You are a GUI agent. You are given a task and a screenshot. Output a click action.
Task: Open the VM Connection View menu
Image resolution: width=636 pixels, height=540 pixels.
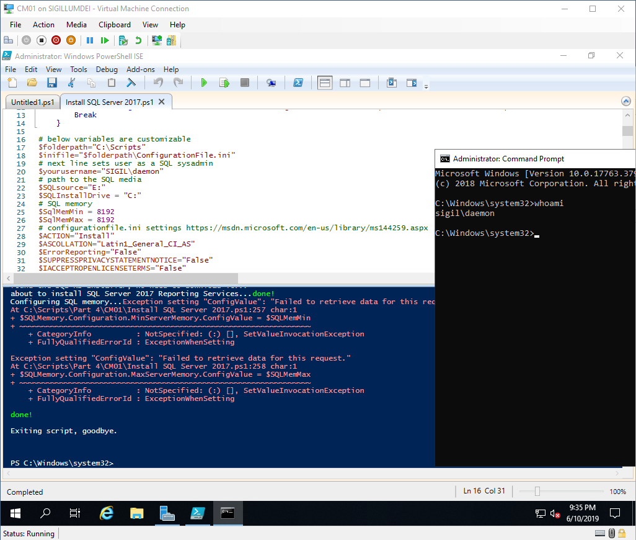pos(150,25)
